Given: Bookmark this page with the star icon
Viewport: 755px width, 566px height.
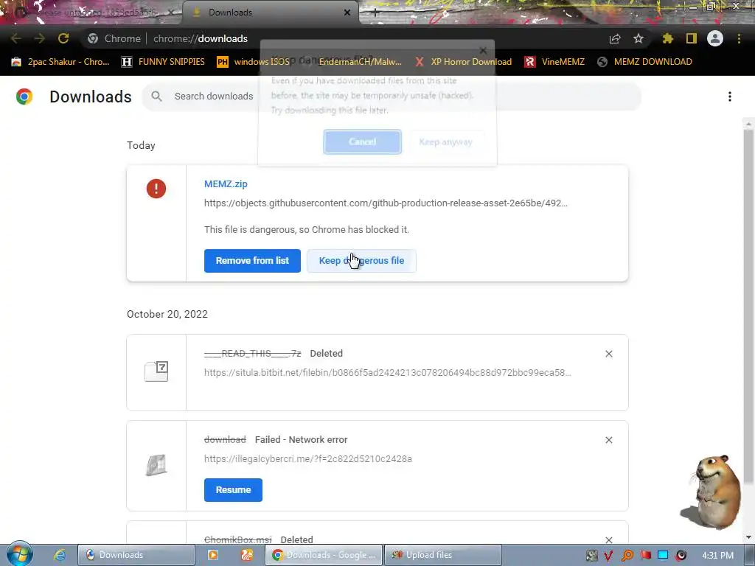Looking at the screenshot, I should tap(639, 38).
